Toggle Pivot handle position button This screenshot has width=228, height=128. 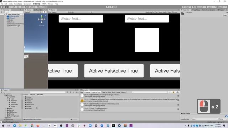pos(32,7)
